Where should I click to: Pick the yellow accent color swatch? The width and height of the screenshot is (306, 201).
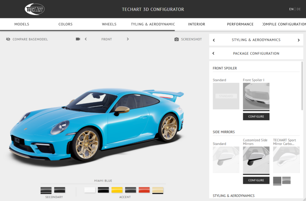[117, 190]
